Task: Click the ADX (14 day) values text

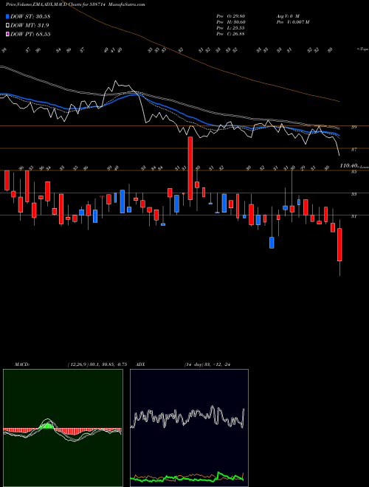Action: 208,365
